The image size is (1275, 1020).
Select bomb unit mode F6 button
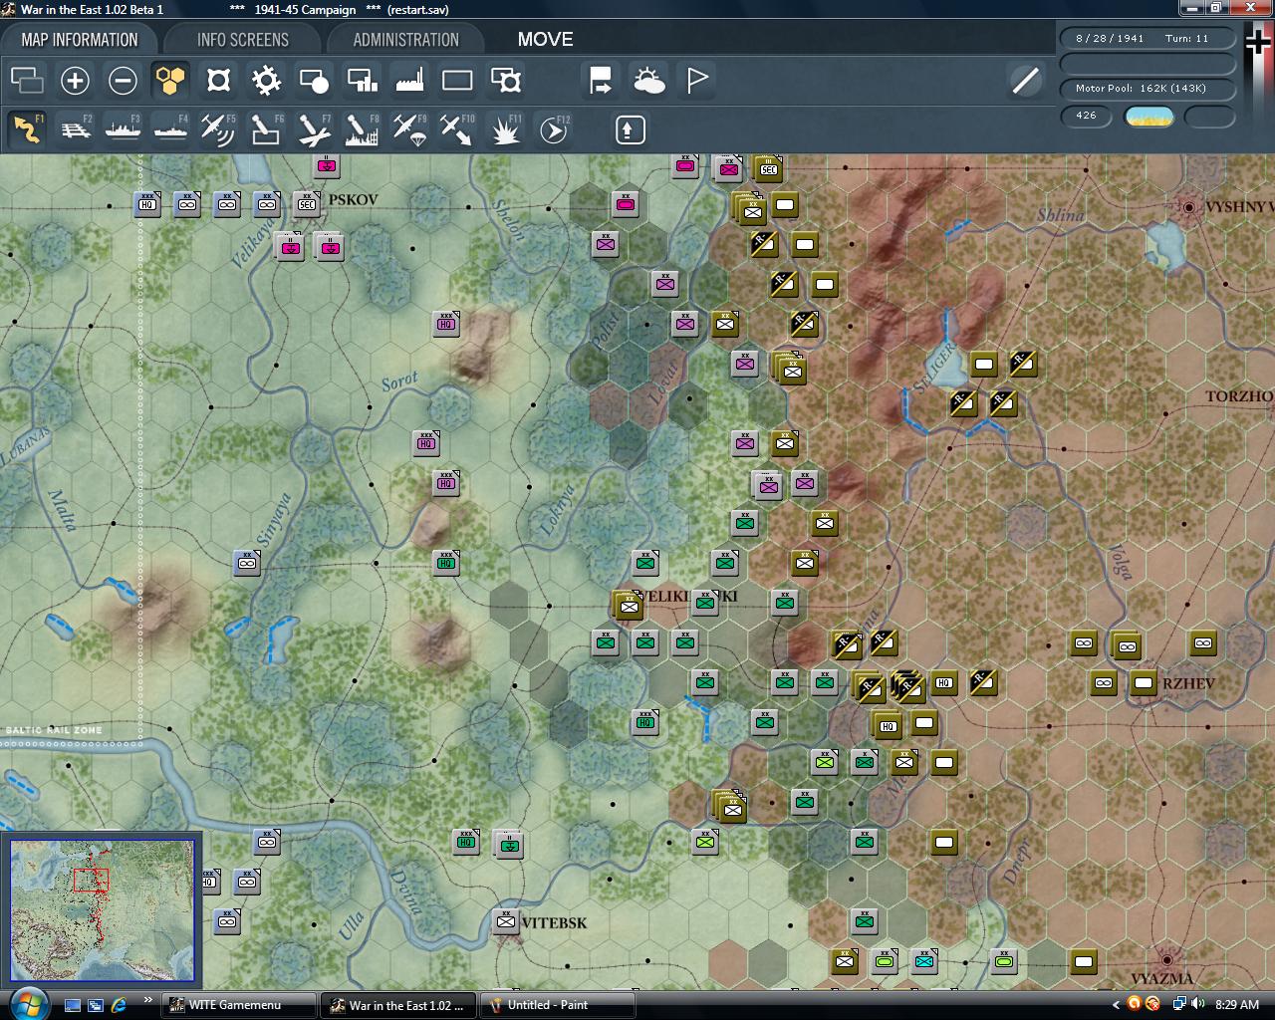point(266,129)
